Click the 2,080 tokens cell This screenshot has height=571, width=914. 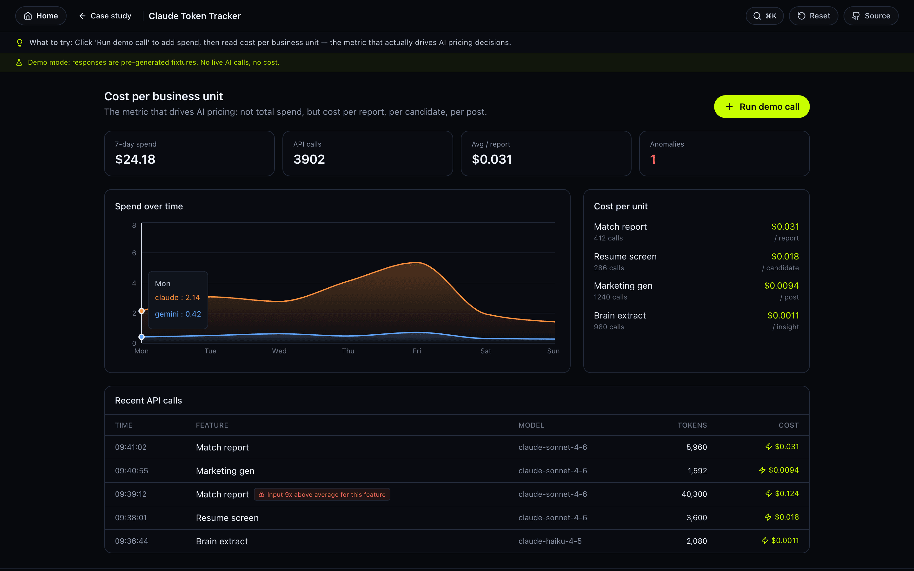click(697, 541)
